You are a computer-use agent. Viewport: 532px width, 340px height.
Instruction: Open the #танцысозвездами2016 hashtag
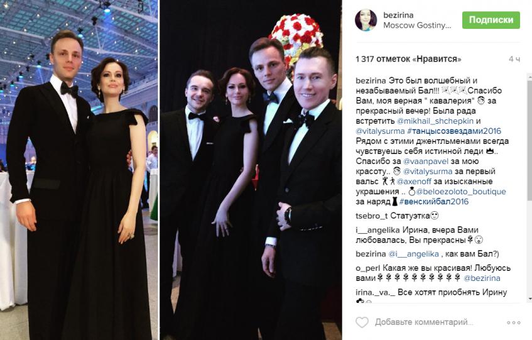click(454, 131)
